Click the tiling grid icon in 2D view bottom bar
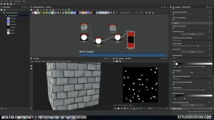This screenshot has width=214, height=120. 125,109
